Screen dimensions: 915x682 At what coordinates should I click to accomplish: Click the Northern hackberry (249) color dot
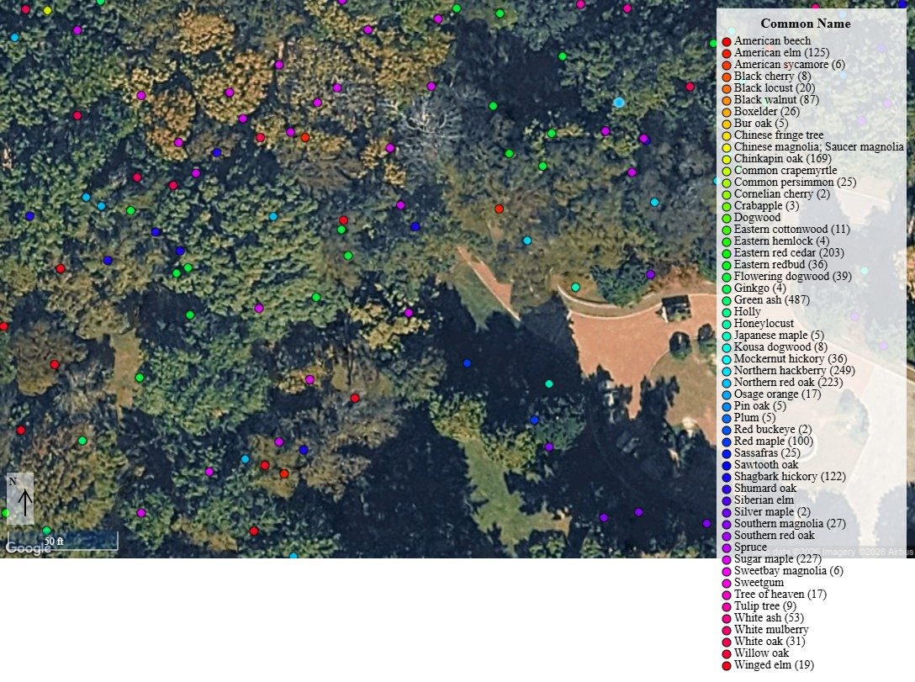click(727, 371)
